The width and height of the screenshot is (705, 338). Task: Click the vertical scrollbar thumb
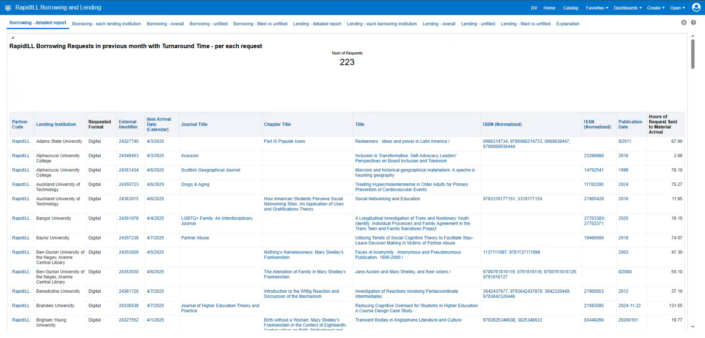tap(693, 54)
